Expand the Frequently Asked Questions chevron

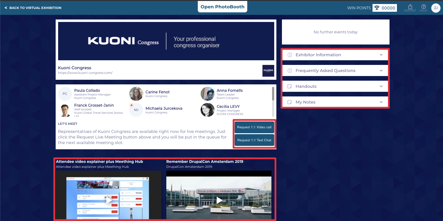381,71
